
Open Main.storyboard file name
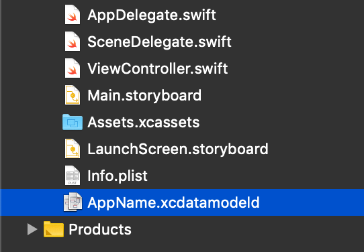click(x=144, y=96)
